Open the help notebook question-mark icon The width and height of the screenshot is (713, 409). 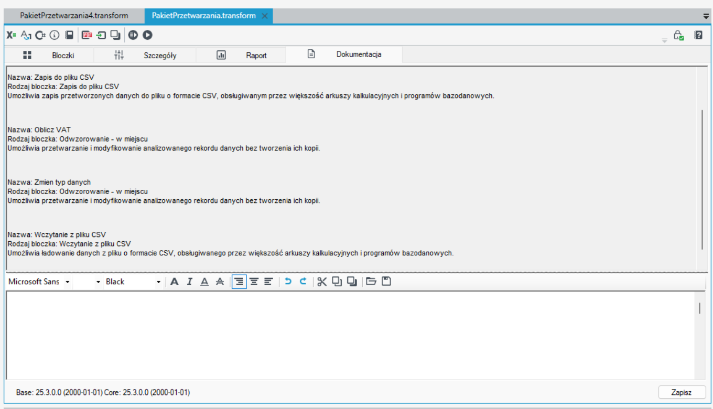click(x=698, y=35)
